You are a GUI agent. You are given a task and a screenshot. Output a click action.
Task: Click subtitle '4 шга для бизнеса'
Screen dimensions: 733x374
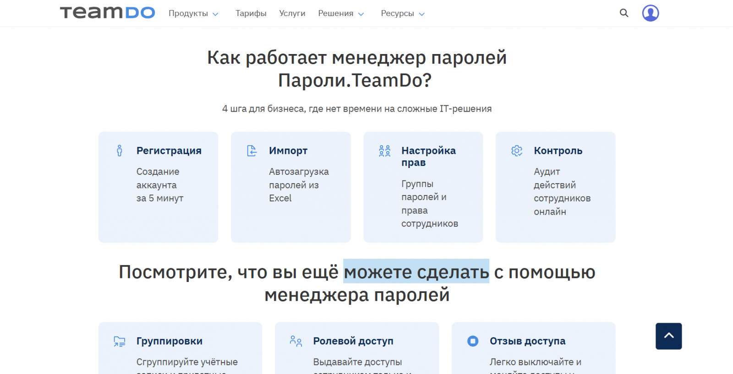point(263,109)
